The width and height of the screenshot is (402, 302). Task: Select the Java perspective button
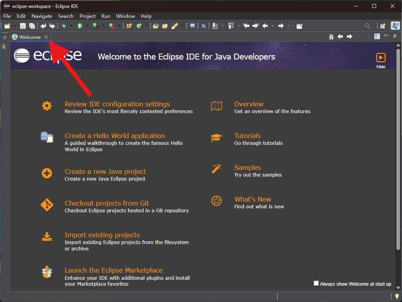(395, 26)
